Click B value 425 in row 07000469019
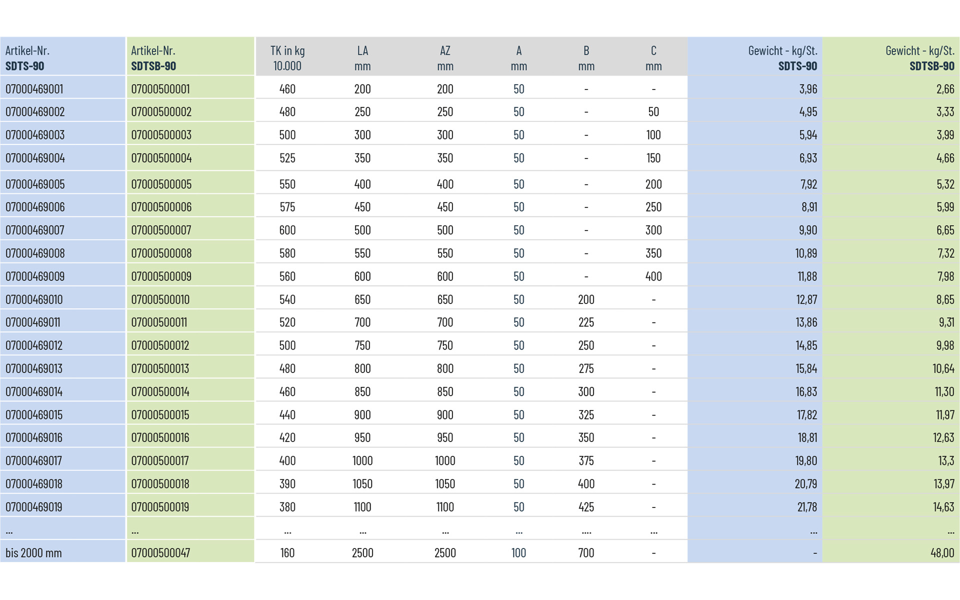 (x=586, y=507)
